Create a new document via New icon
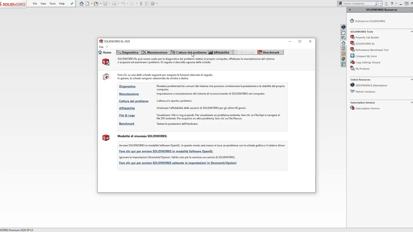Image resolution: width=413 pixels, height=232 pixels. [x=87, y=4]
